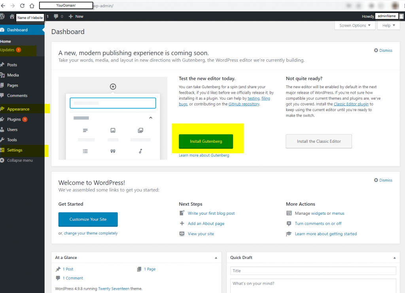Click the Users icon in sidebar
This screenshot has width=405, height=293.
pyautogui.click(x=3, y=130)
